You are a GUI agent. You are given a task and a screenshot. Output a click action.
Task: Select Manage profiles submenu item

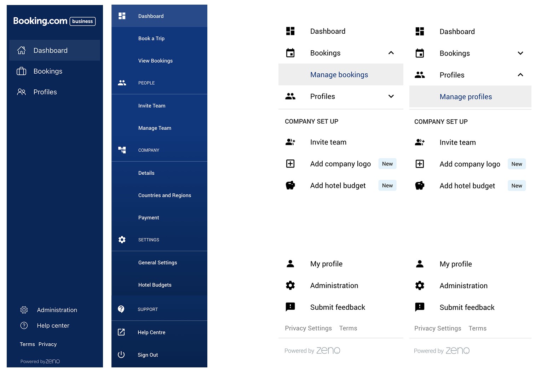(470, 96)
